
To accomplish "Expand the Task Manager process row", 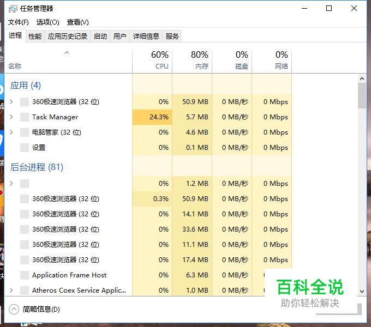I will 11,117.
